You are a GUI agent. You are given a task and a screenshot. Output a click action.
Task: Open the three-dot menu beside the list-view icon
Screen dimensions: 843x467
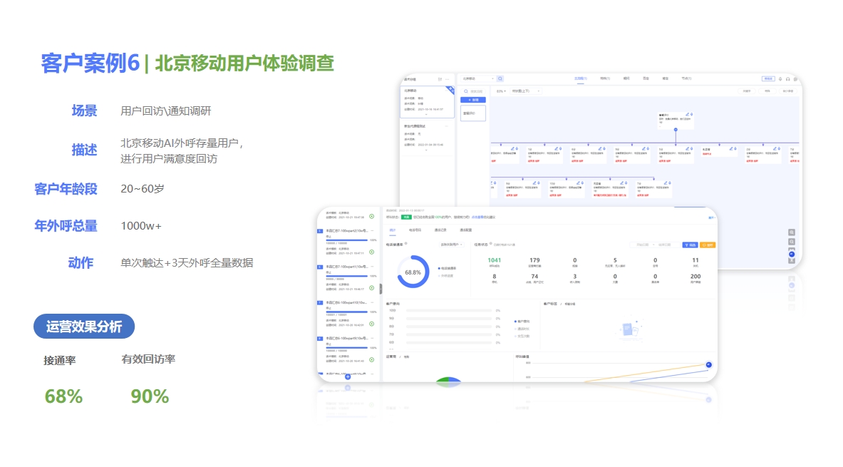448,79
